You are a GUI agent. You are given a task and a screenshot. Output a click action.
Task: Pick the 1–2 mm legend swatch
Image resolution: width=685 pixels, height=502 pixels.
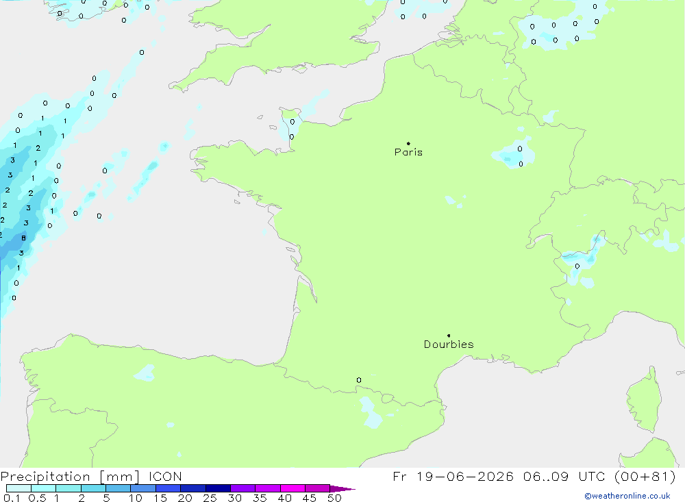pos(68,488)
